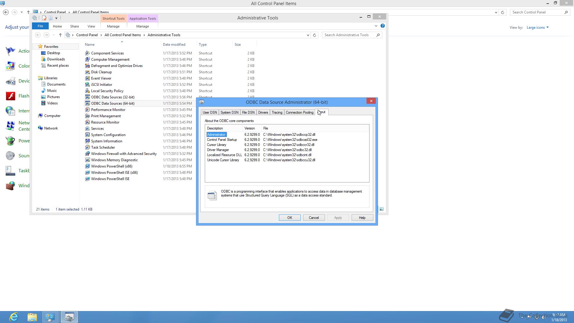Image resolution: width=574 pixels, height=323 pixels.
Task: Select the Disk Cleanup shortcut icon
Action: (x=87, y=72)
